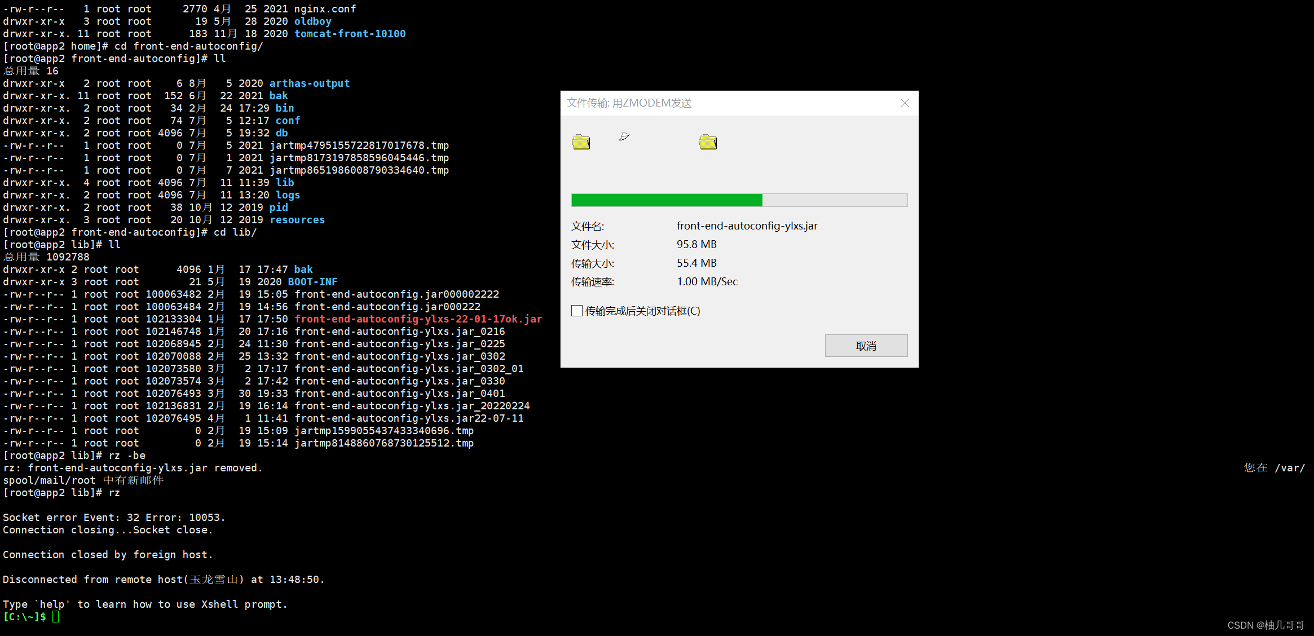Click the 总用量 1092788 line
Viewport: 1314px width, 636px height.
click(x=46, y=257)
